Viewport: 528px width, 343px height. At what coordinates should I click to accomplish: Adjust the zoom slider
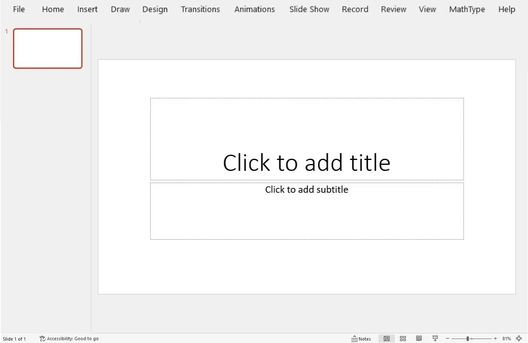coord(468,338)
